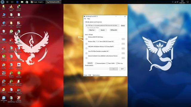The height and width of the screenshot is (107, 191).
Task: Select the This PC desktop icon
Action: 4,15
